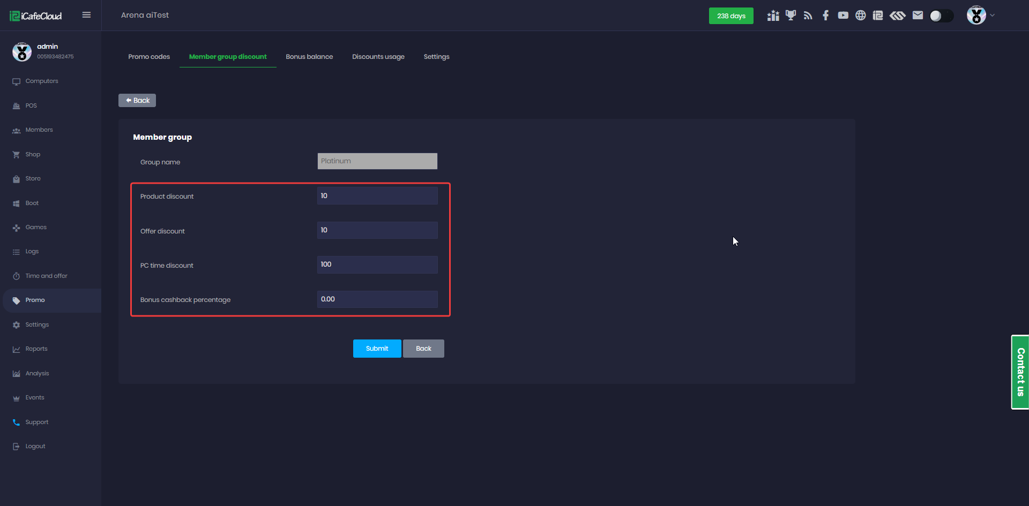Click the top Back arrow button
This screenshot has height=506, width=1029.
tap(137, 101)
